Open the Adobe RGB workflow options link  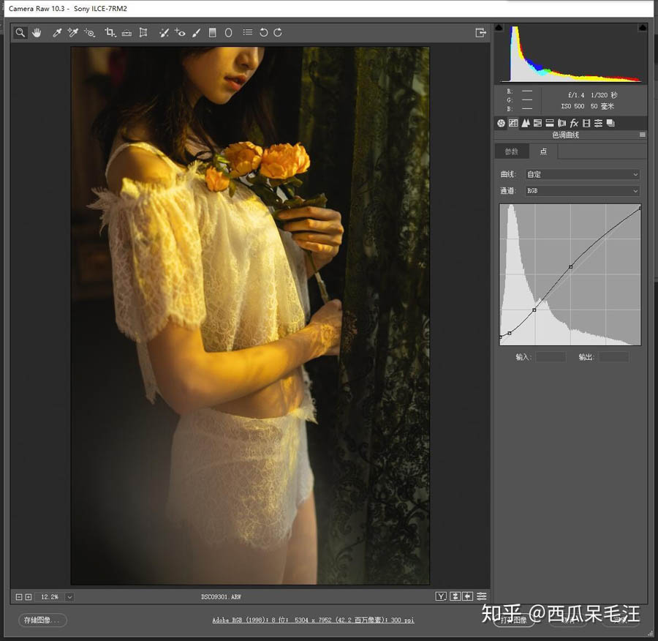pos(313,620)
